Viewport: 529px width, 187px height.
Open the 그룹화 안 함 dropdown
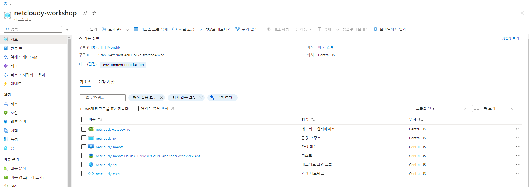coord(441,108)
